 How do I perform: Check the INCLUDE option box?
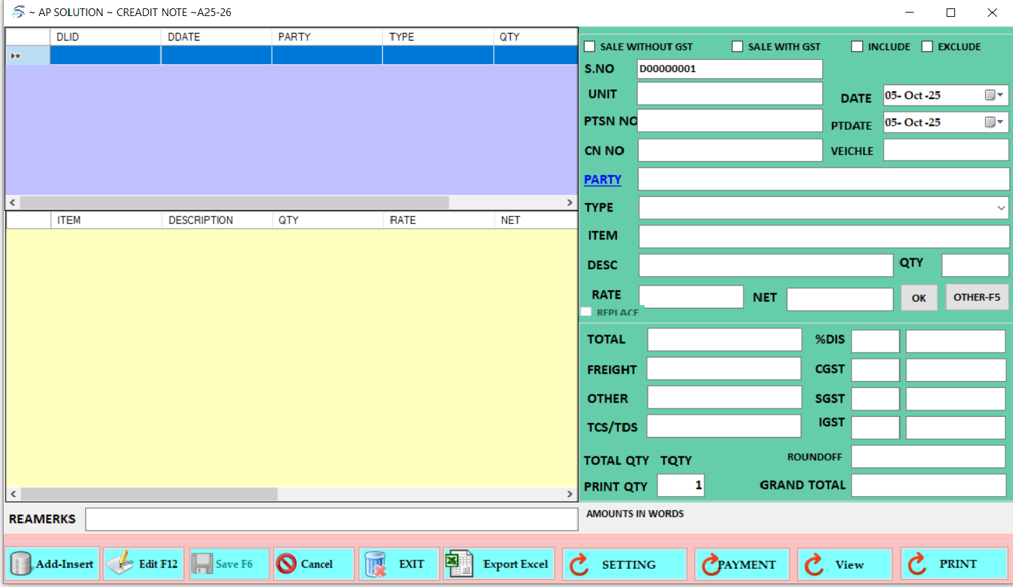pos(857,47)
